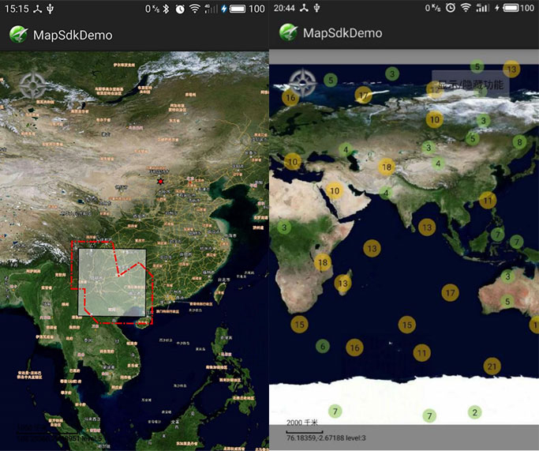Tap cluster 17 over the Arctic coast
The height and width of the screenshot is (451, 539).
pyautogui.click(x=363, y=95)
